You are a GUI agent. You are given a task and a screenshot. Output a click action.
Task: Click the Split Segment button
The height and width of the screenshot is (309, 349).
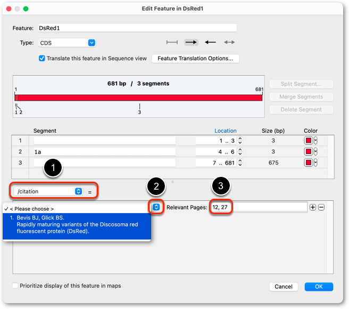pos(301,84)
